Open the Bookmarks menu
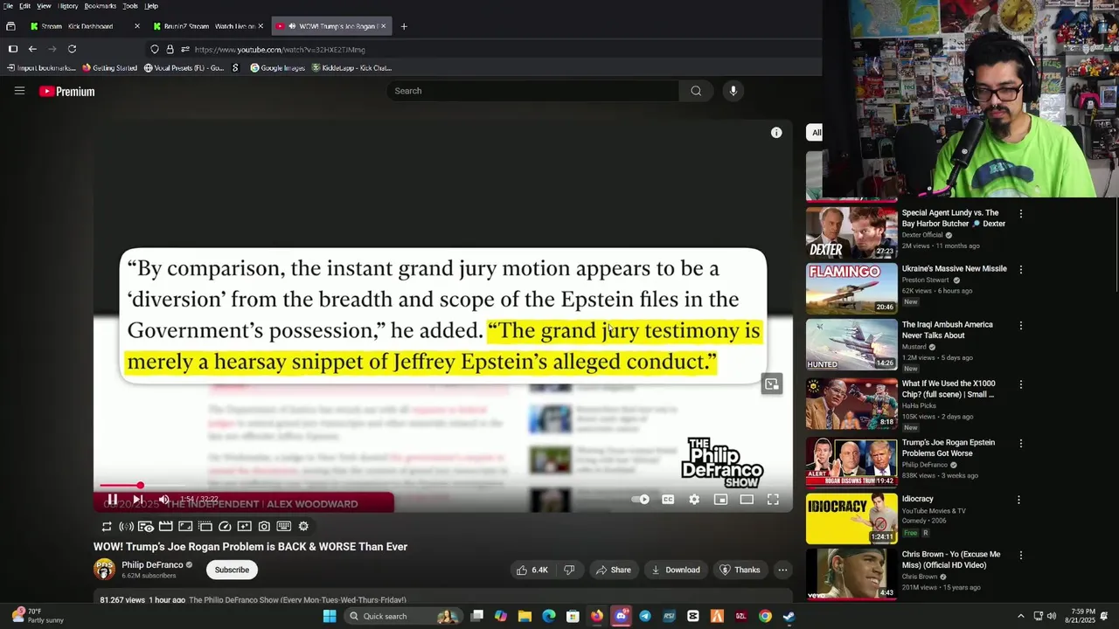The height and width of the screenshot is (629, 1119). coord(100,6)
